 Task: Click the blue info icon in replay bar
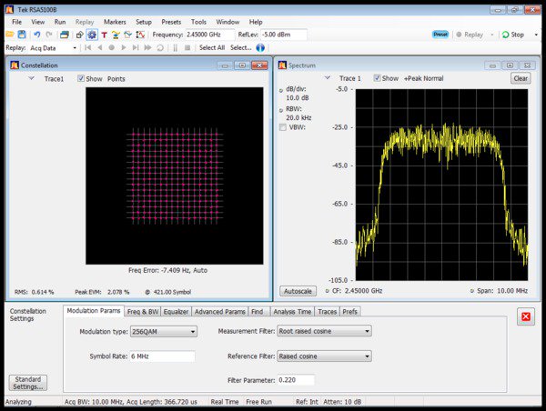coord(261,47)
